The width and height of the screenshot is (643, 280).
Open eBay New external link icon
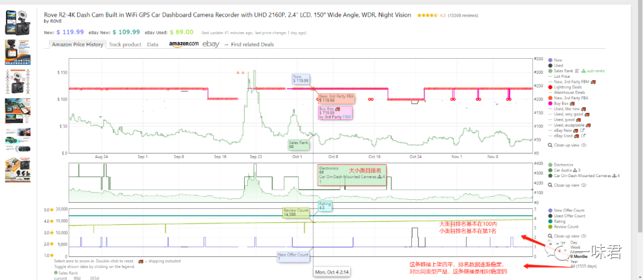point(582,130)
